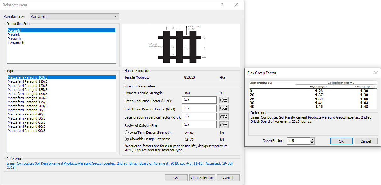Screen dimensions: 381x185
Task: Decrease Creep Factor with down arrow
Action: click(x=312, y=143)
